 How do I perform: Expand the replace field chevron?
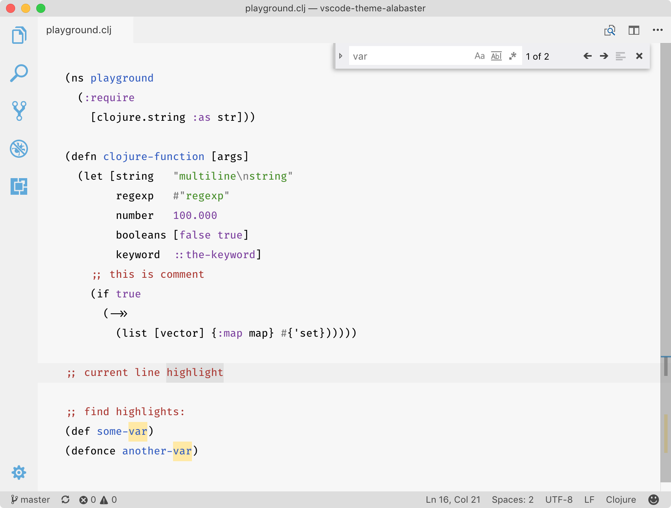pos(340,56)
